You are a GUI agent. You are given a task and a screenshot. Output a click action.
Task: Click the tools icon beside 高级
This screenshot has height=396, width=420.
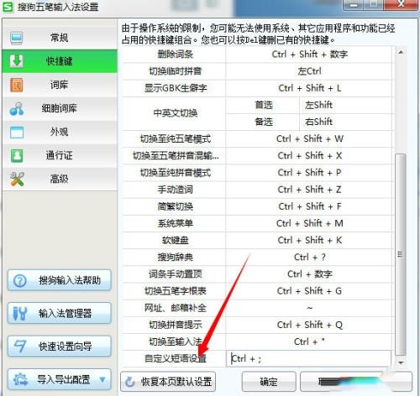coord(17,180)
